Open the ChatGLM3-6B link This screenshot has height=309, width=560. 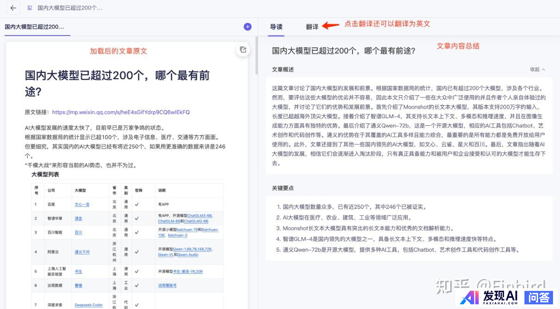[x=200, y=216]
